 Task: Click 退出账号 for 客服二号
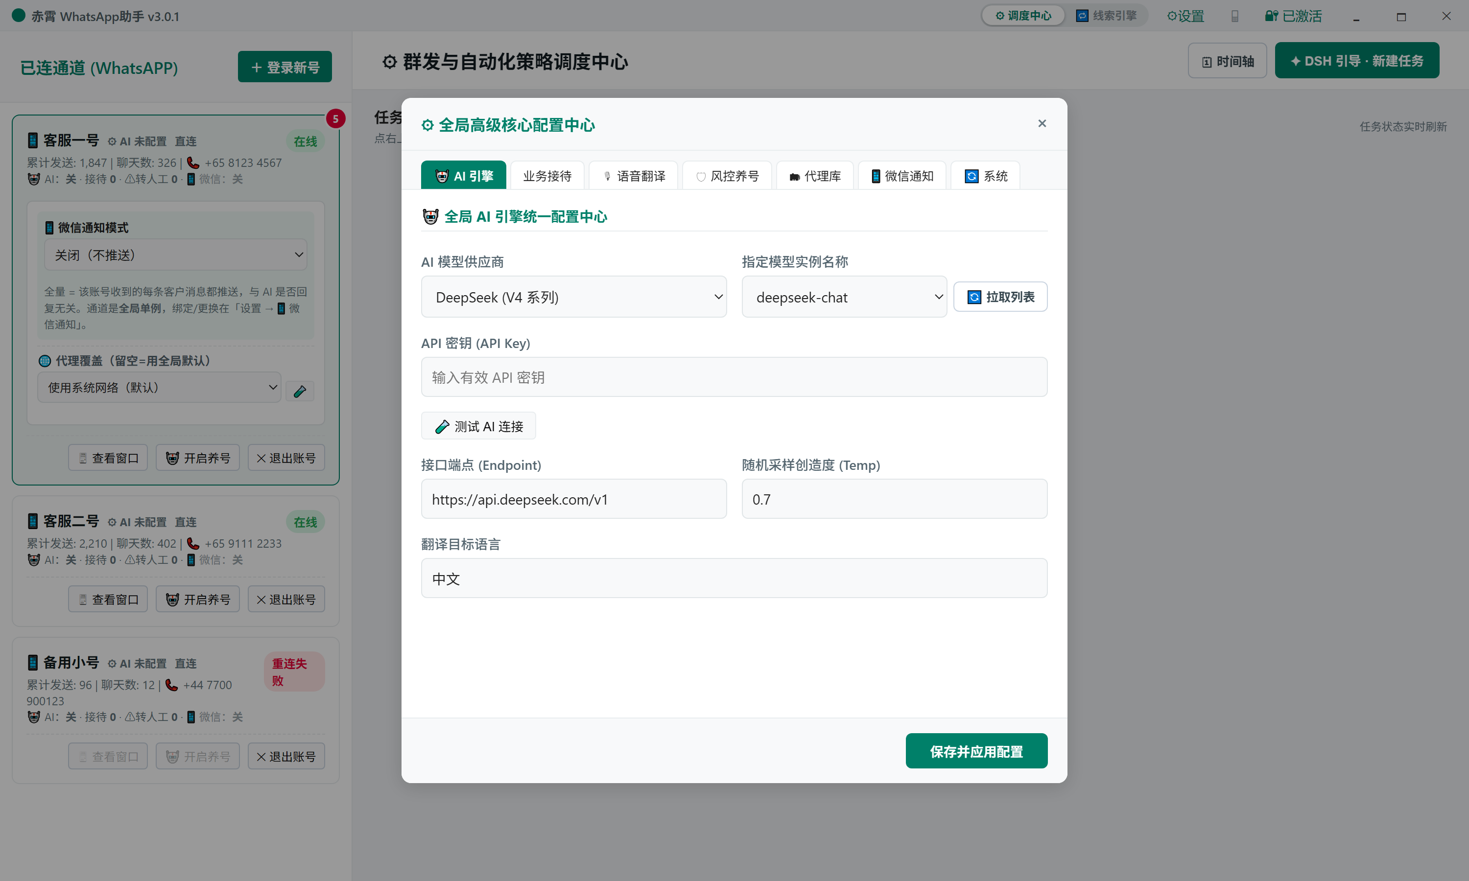point(286,599)
